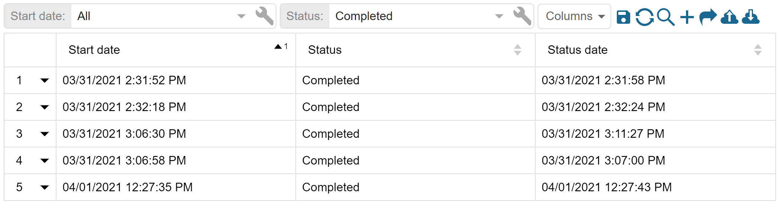Click the cloud upload icon
The image size is (779, 205).
pyautogui.click(x=729, y=17)
